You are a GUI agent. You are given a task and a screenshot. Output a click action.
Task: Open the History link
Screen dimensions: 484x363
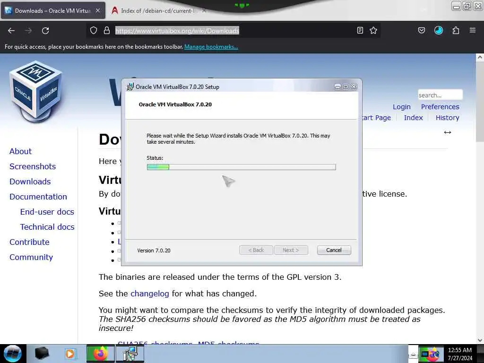[x=447, y=118]
